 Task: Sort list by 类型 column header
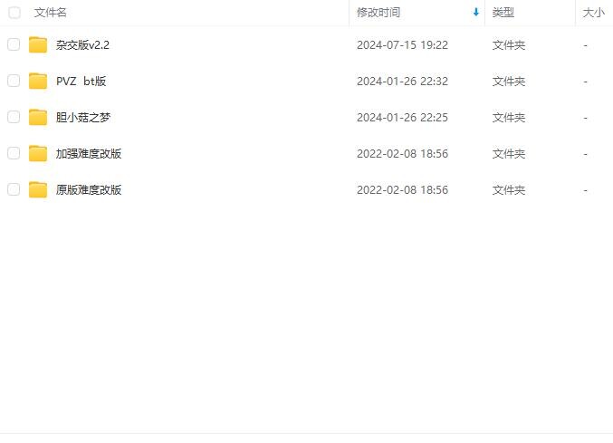pos(503,13)
